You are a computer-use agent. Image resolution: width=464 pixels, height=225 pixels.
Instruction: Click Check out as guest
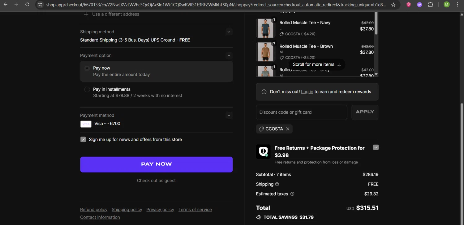(156, 181)
